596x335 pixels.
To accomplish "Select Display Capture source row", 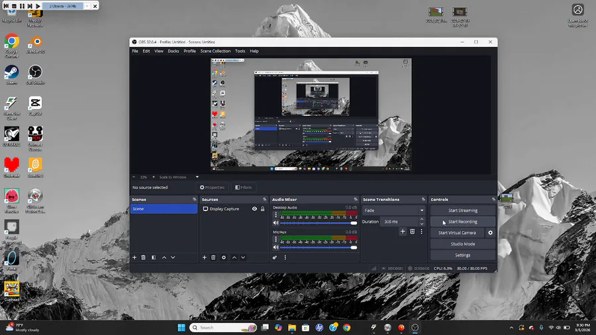I will click(x=234, y=209).
